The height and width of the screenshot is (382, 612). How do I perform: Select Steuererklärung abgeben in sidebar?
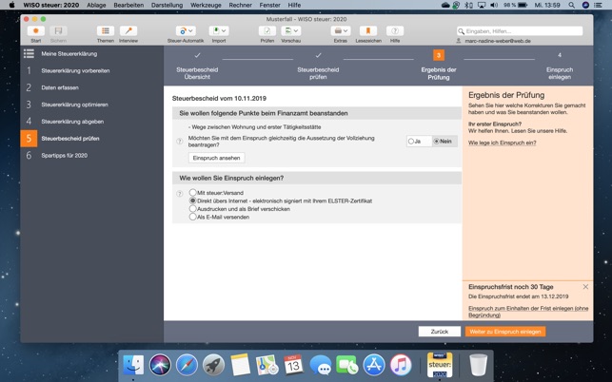click(72, 122)
